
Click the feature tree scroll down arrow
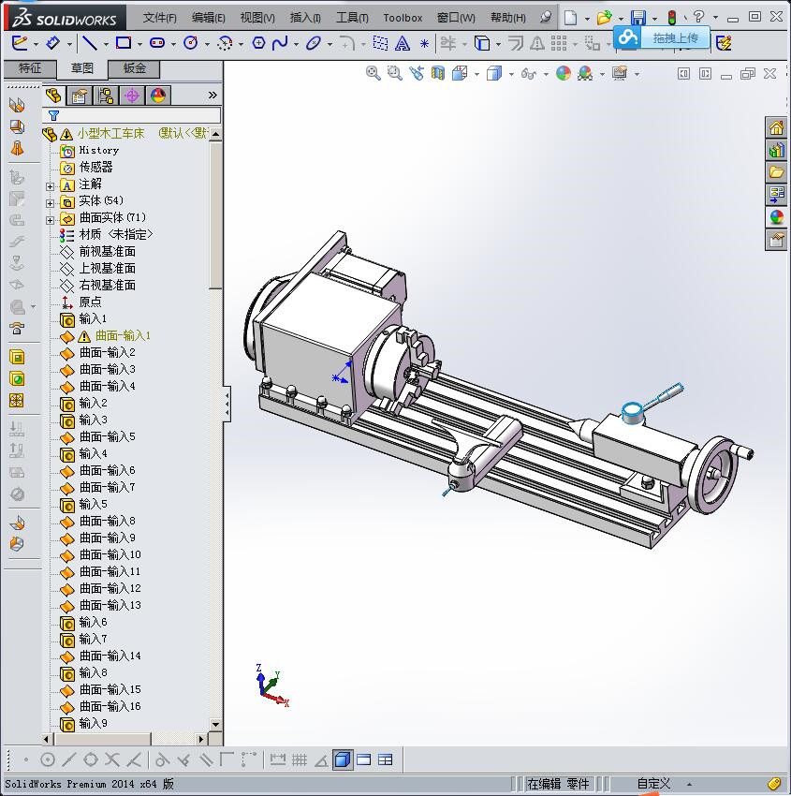pyautogui.click(x=215, y=725)
